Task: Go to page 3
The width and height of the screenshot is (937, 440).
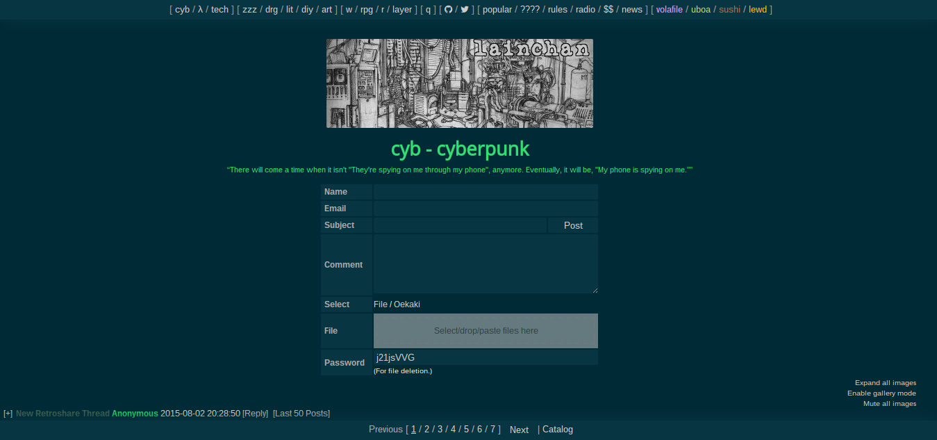Action: (x=440, y=430)
